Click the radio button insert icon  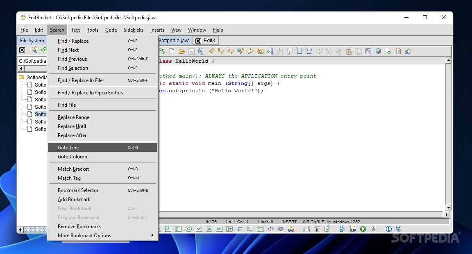click(189, 229)
